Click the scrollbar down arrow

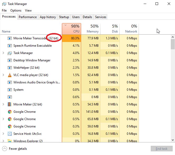173,140
